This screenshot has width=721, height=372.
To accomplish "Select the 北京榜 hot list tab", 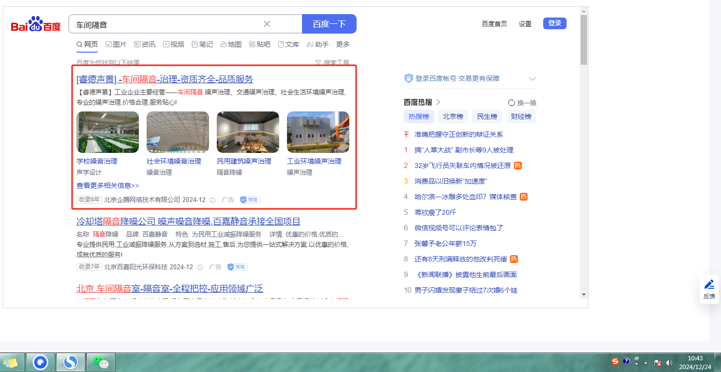I will click(x=453, y=116).
